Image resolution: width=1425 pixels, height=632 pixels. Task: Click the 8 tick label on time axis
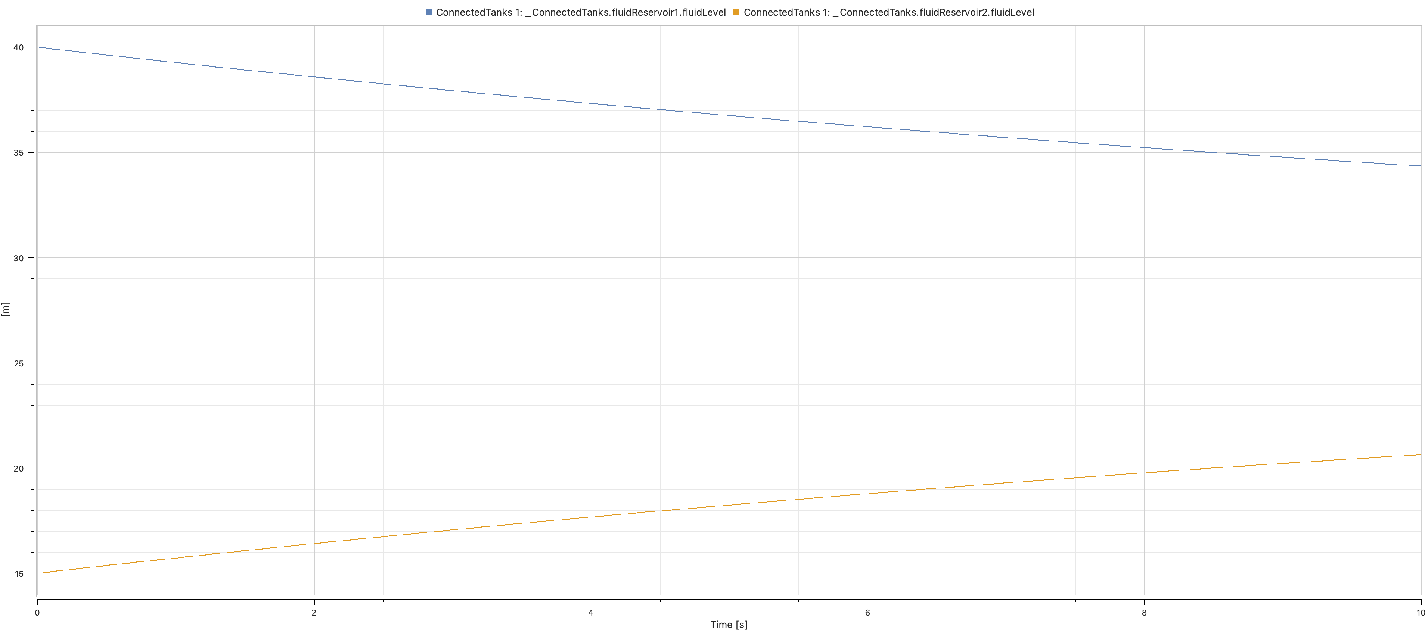1144,613
